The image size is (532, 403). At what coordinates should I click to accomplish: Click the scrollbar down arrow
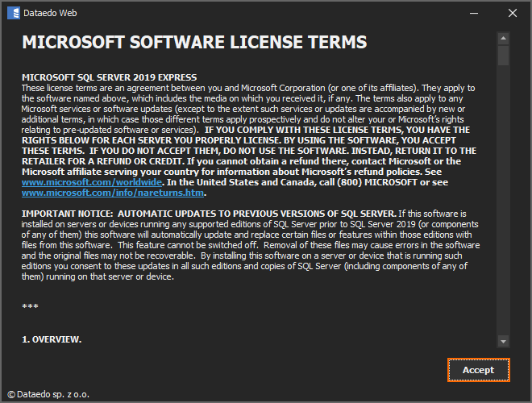pyautogui.click(x=503, y=341)
